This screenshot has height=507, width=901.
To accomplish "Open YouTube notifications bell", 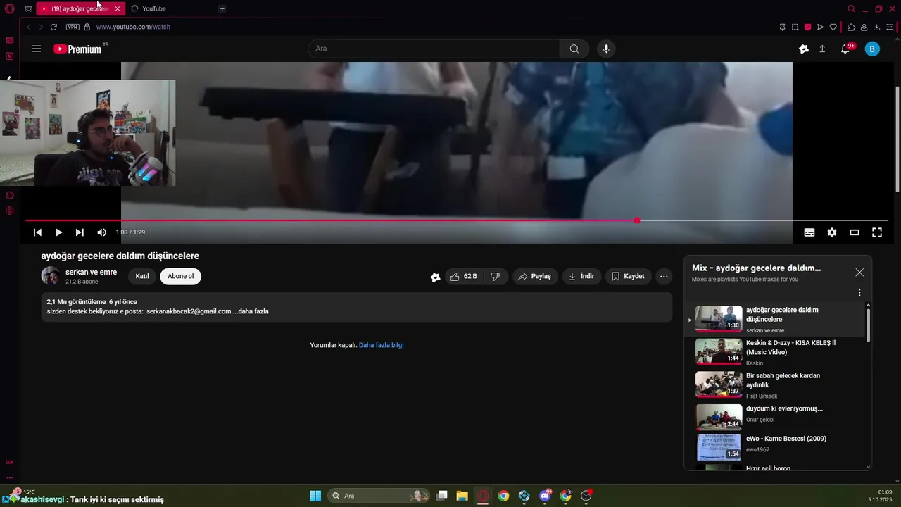I will (x=845, y=49).
